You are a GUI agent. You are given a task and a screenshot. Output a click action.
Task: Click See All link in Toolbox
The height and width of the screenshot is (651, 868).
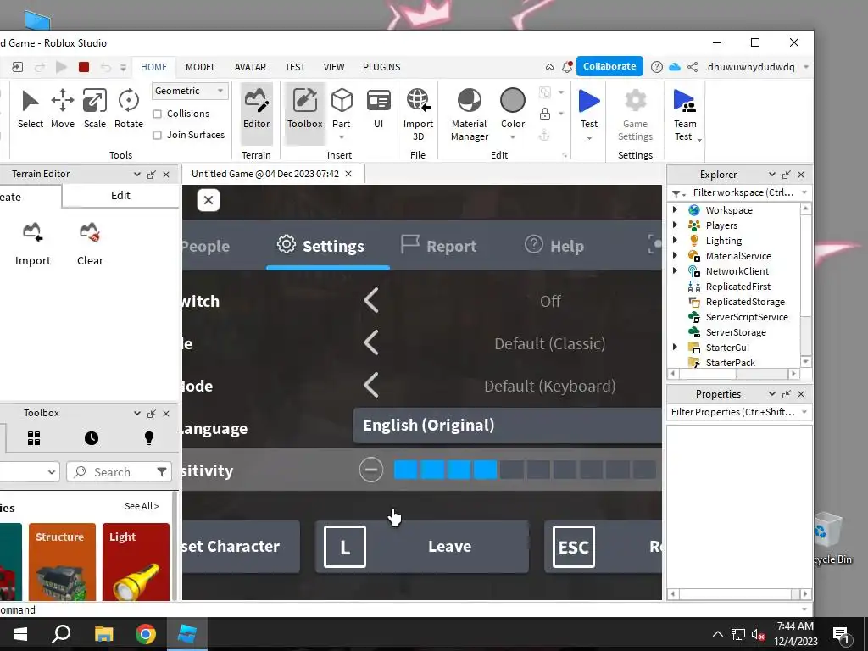point(142,506)
